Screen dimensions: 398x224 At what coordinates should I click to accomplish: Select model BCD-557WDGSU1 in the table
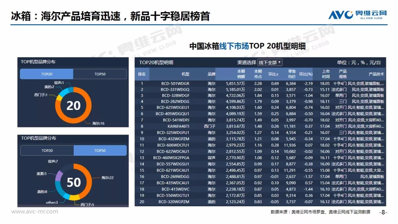173,164
